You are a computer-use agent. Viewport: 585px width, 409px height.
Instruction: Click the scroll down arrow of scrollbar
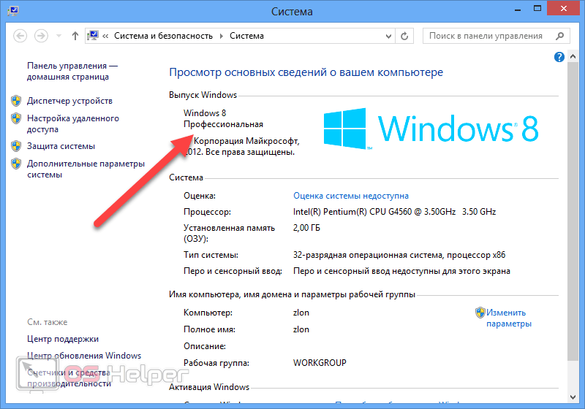(x=573, y=397)
